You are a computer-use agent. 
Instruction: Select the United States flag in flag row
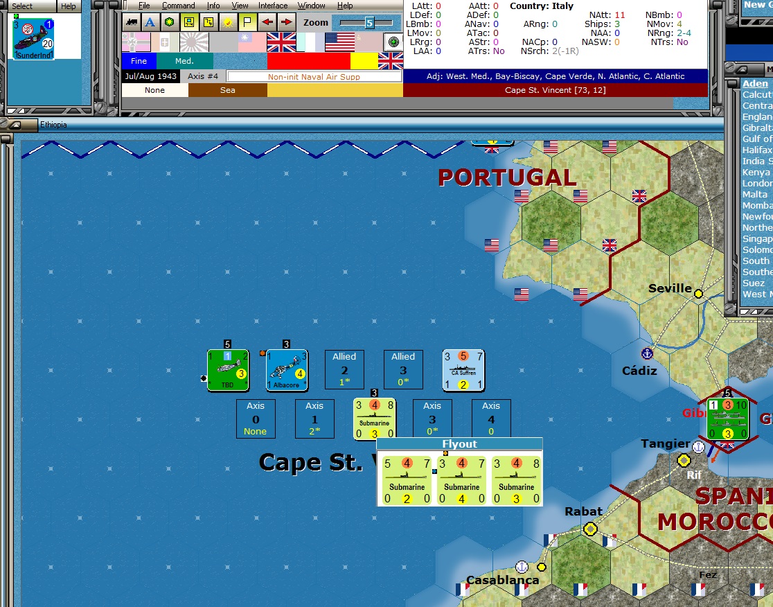[339, 42]
